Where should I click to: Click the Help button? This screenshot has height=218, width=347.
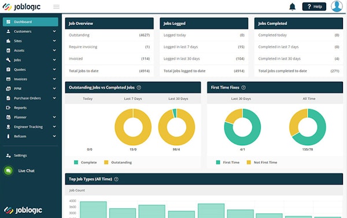[314, 6]
